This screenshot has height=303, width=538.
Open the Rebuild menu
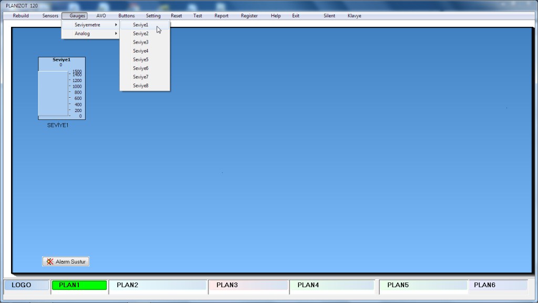coord(20,16)
